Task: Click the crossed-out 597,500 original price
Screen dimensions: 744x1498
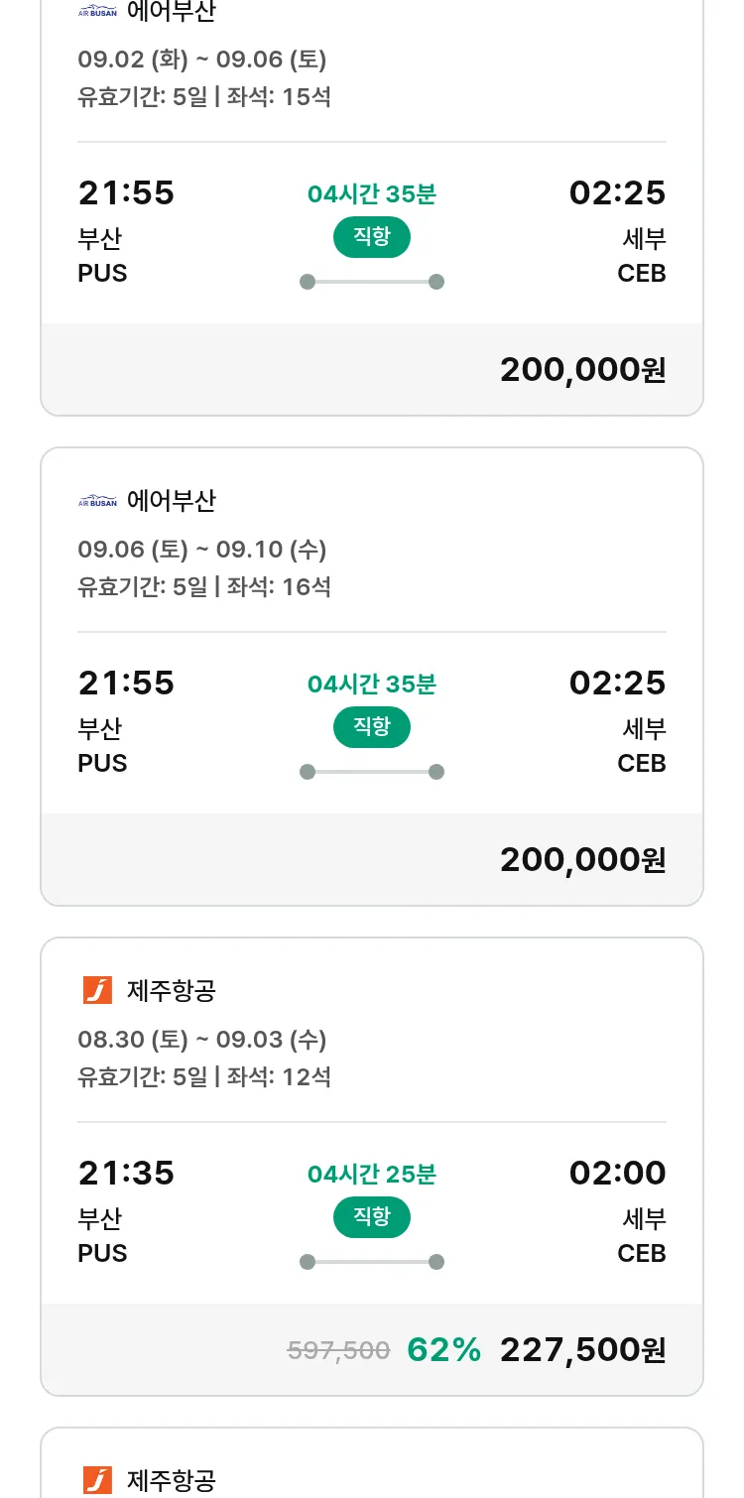Action: [338, 1350]
